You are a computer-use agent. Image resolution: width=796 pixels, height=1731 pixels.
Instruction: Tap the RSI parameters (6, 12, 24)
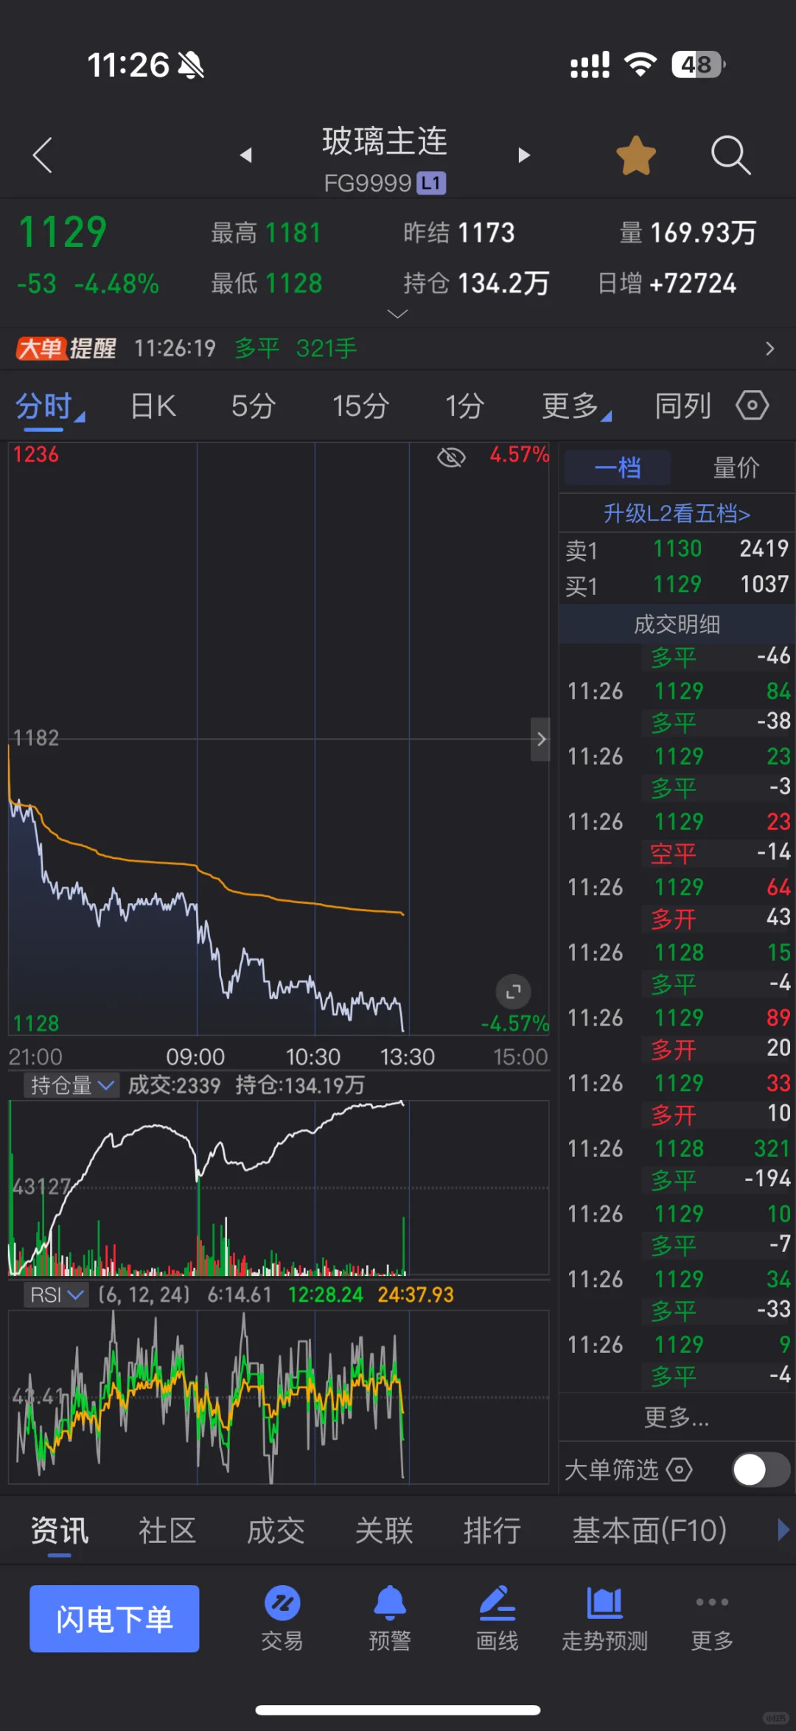tap(144, 1295)
